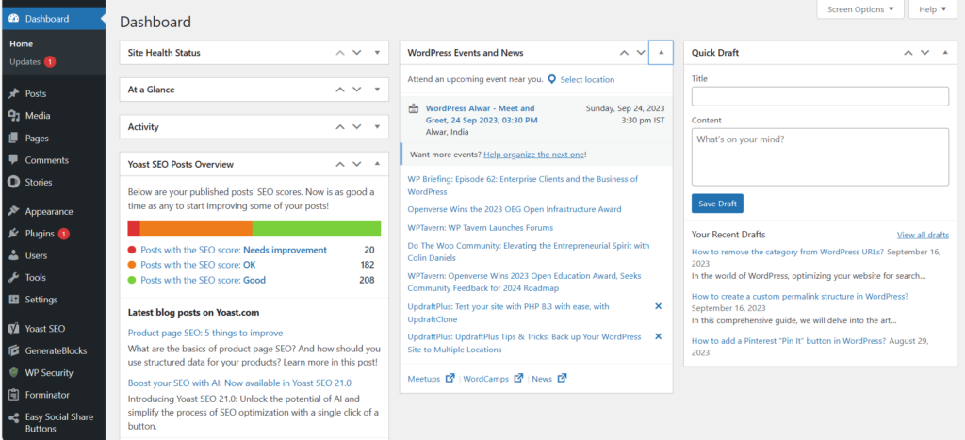Click the Dashboard gauge icon in sidebar
Image resolution: width=965 pixels, height=440 pixels.
[x=13, y=19]
